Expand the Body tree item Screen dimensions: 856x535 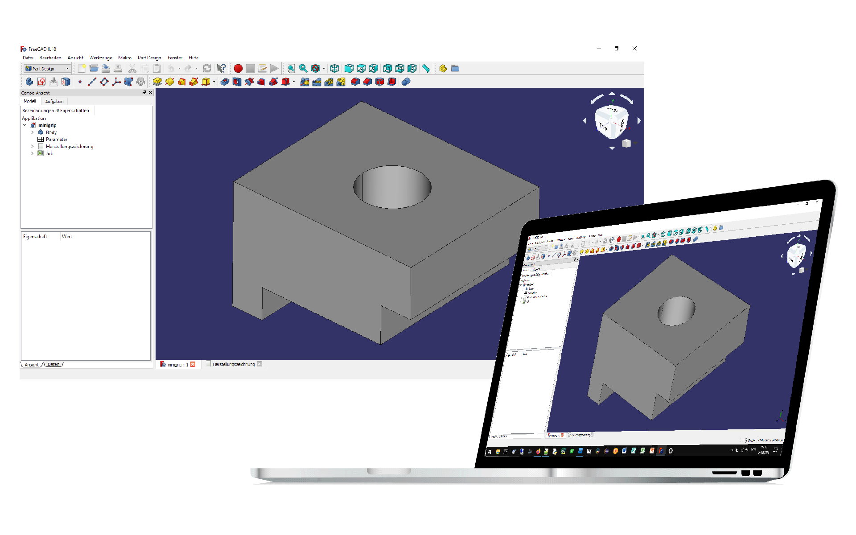(x=33, y=132)
